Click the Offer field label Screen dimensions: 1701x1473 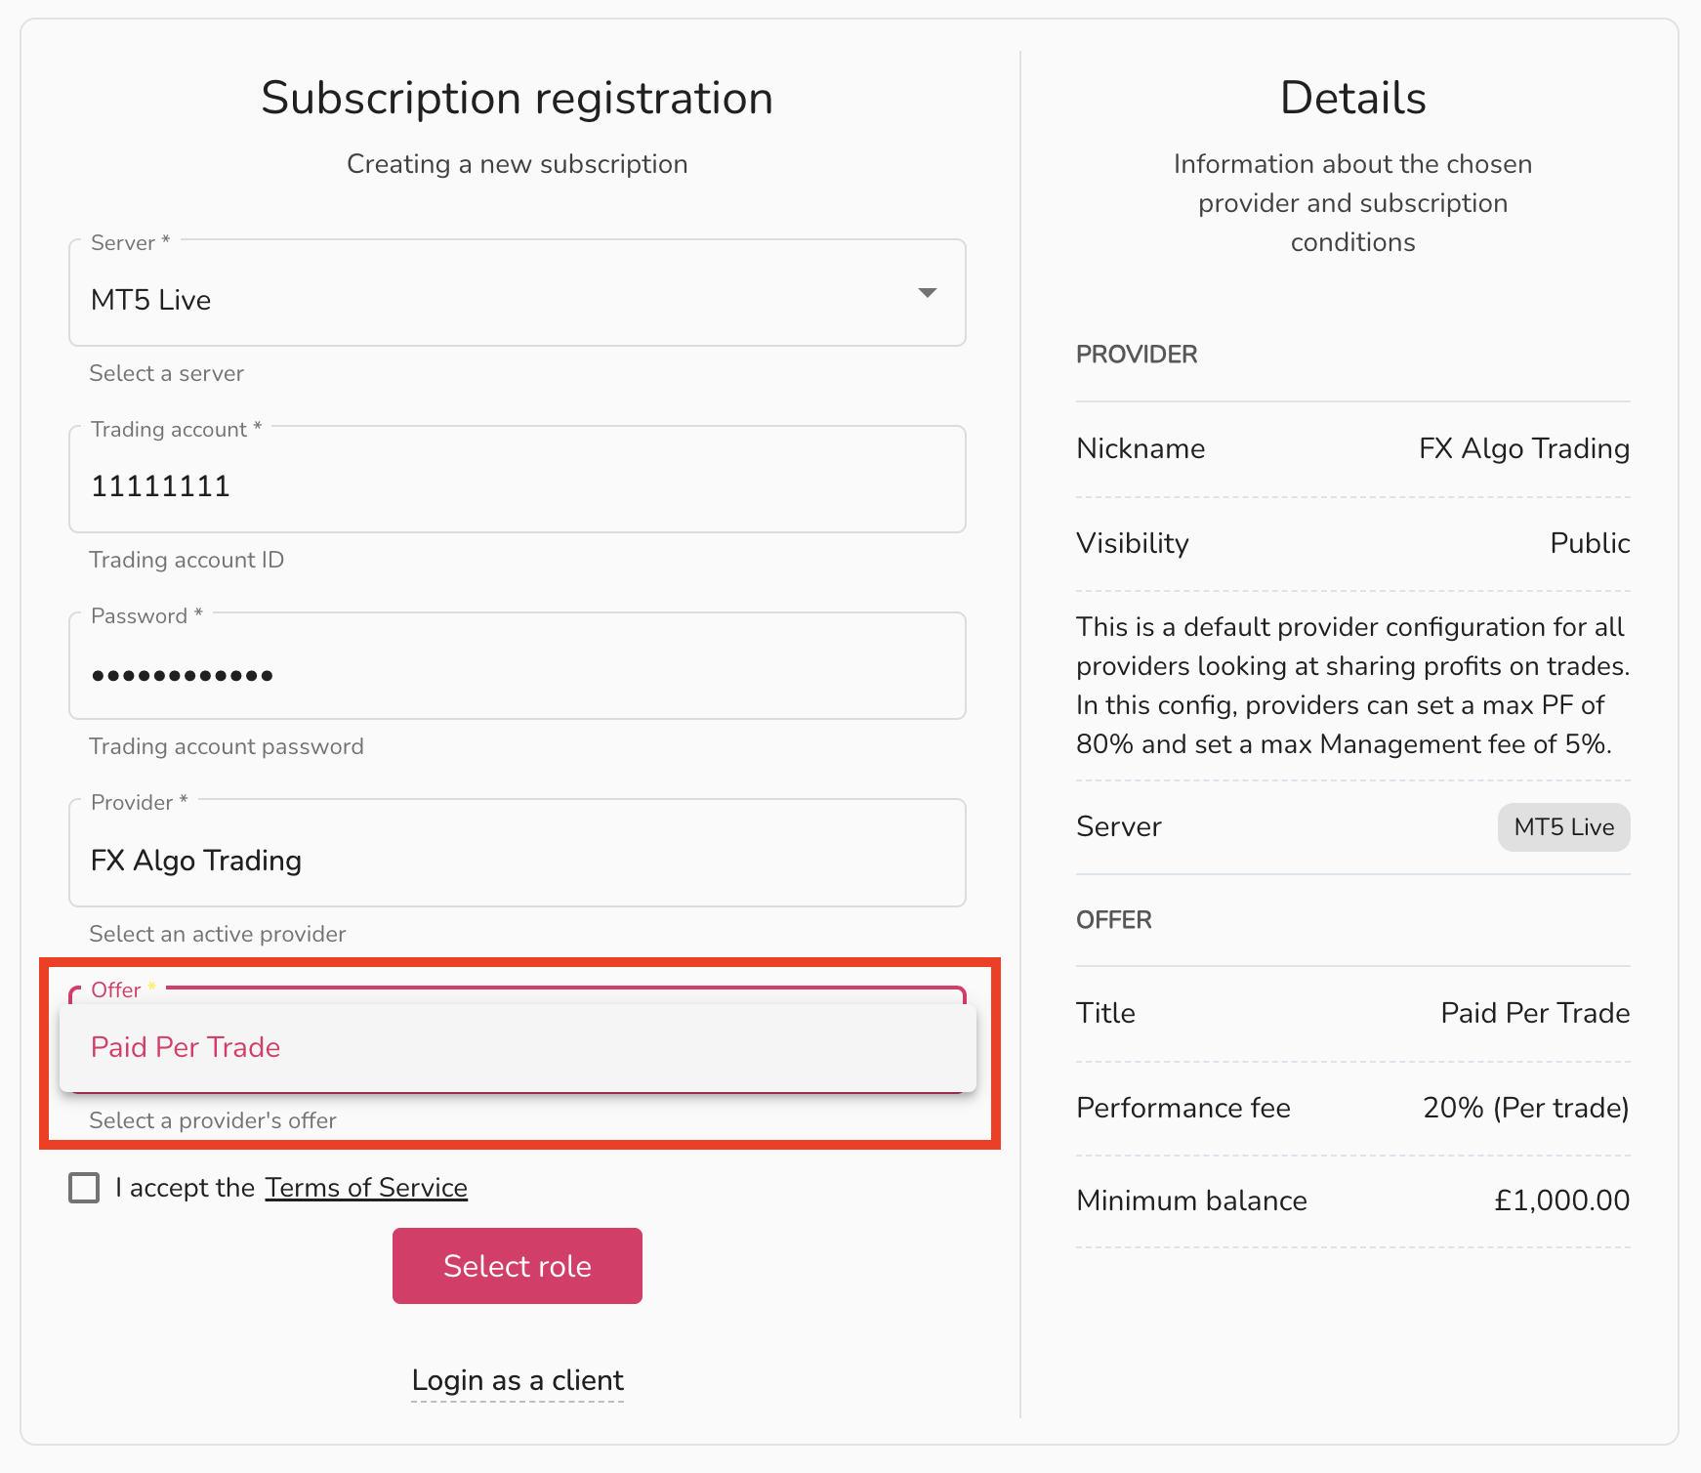(116, 989)
